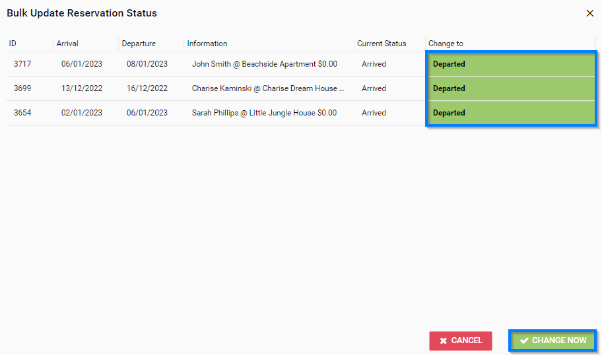Image resolution: width=602 pixels, height=355 pixels.
Task: Click the John Smith Beachside Apartment entry
Action: point(264,64)
